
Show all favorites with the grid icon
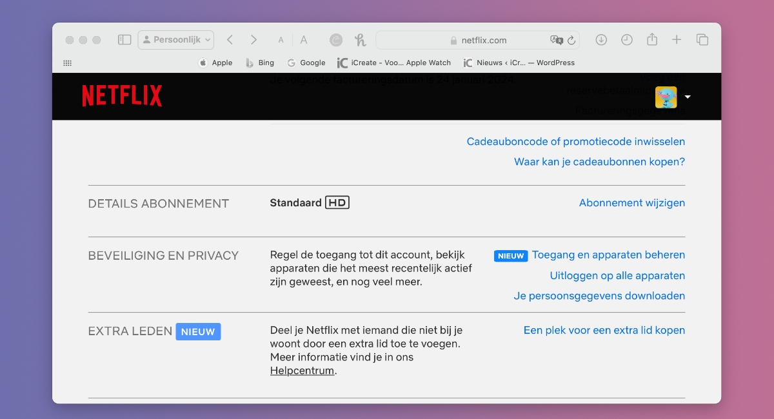[67, 62]
